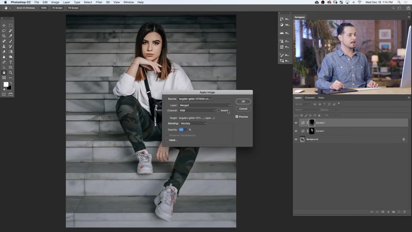This screenshot has height=232, width=412.
Task: Open the Image menu
Action: (x=55, y=2)
